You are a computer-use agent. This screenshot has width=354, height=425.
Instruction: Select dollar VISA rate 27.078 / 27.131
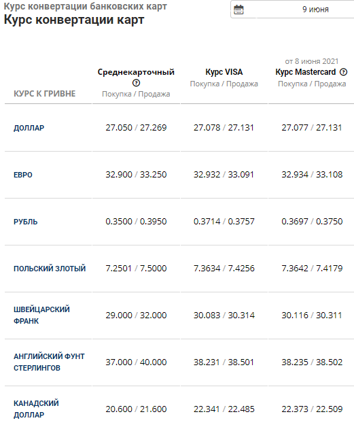[224, 128]
